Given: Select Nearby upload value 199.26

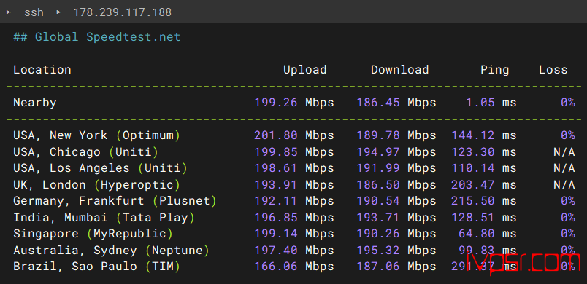Looking at the screenshot, I should tap(276, 102).
